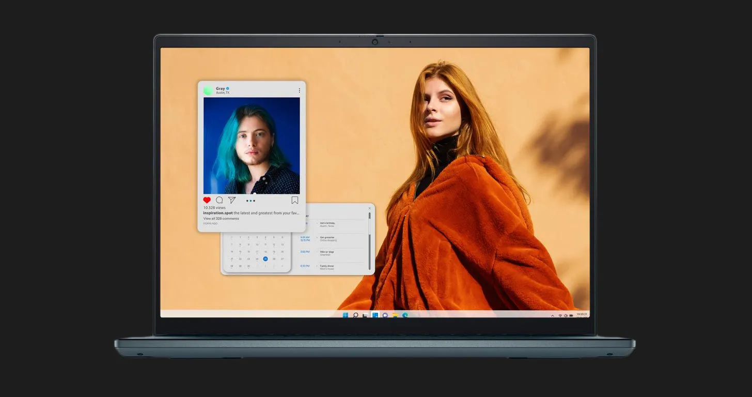Launch Microsoft Edge from the taskbar
Image resolution: width=752 pixels, height=397 pixels.
[x=405, y=315]
